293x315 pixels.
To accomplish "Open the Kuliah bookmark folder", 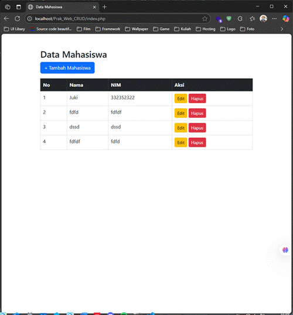I will click(x=183, y=29).
